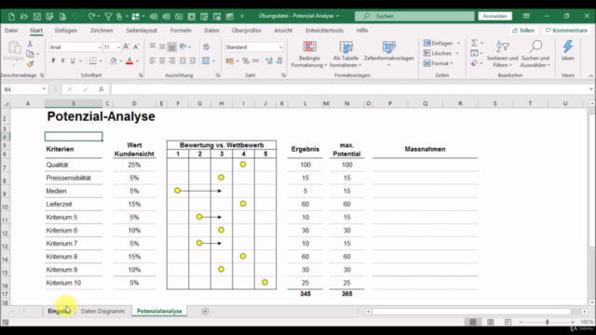This screenshot has width=596, height=335.
Task: Click the ribbon display options icon
Action: click(526, 16)
